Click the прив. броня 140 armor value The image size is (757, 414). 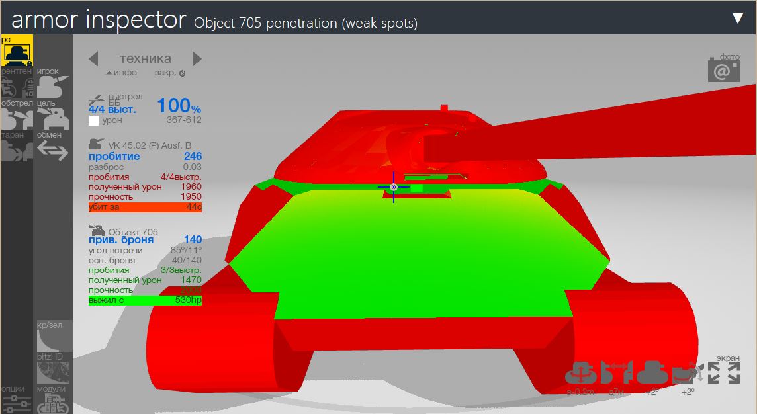pyautogui.click(x=145, y=240)
